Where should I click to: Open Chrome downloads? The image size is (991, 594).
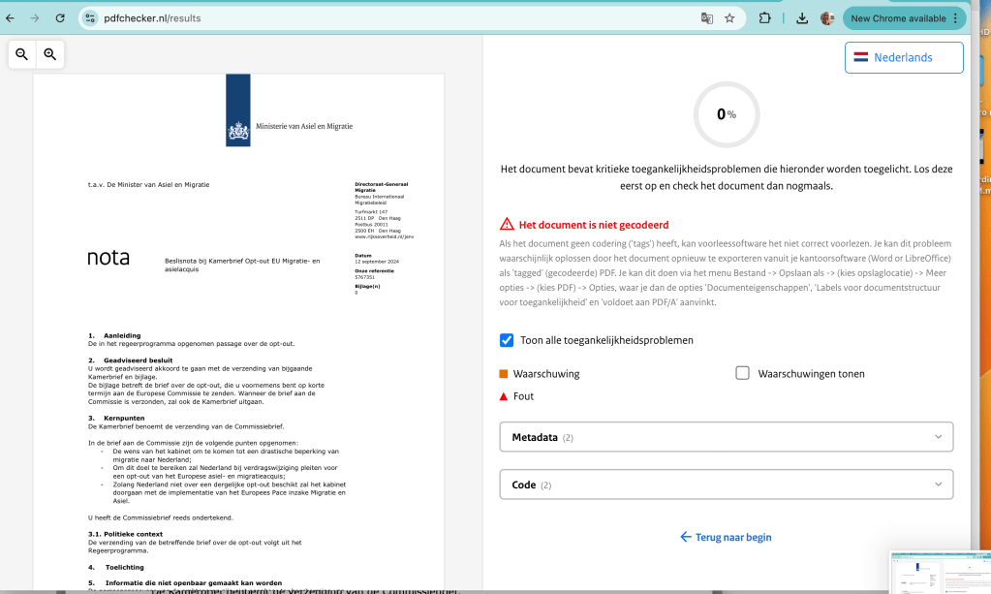click(x=802, y=17)
